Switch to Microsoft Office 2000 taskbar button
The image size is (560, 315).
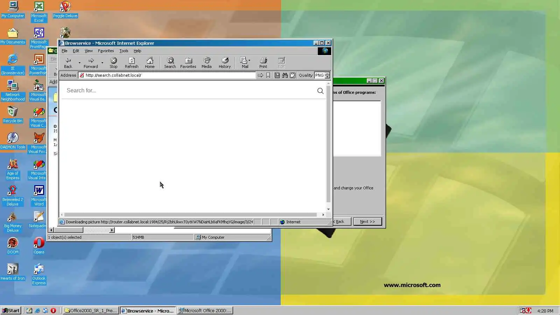pyautogui.click(x=205, y=310)
